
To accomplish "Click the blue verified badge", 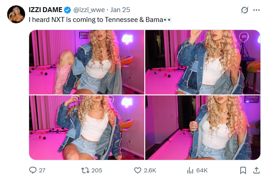I will pyautogui.click(x=67, y=10).
